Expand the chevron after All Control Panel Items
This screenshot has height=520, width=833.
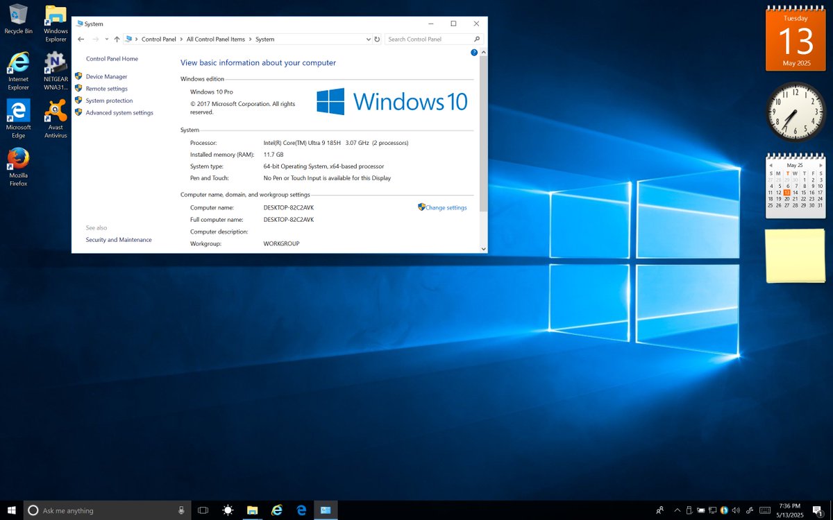(x=251, y=40)
